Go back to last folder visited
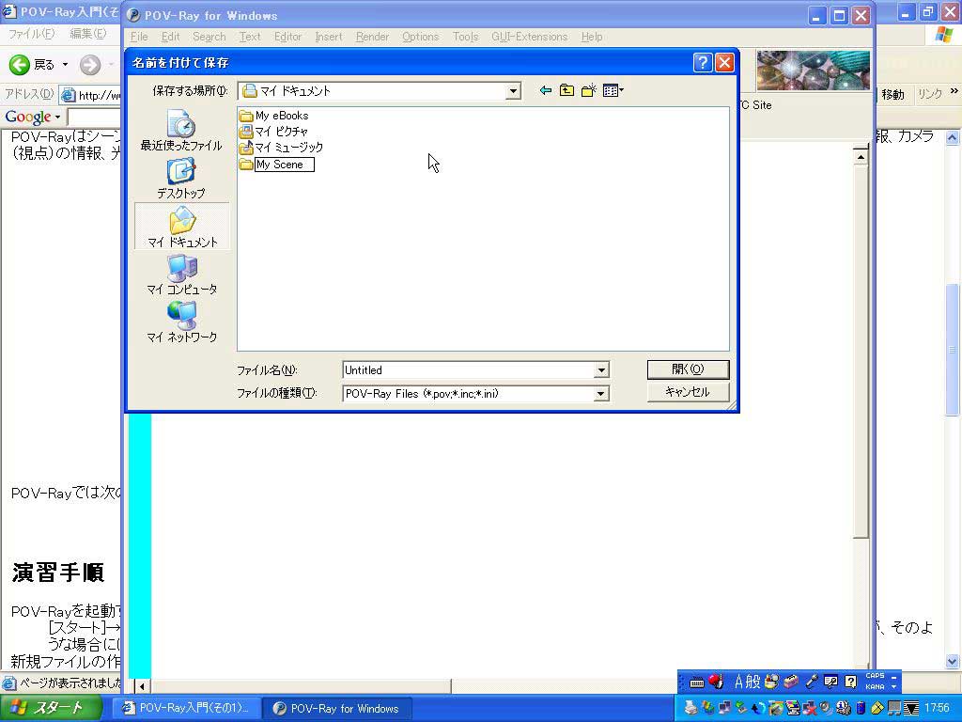This screenshot has width=962, height=722. (545, 91)
